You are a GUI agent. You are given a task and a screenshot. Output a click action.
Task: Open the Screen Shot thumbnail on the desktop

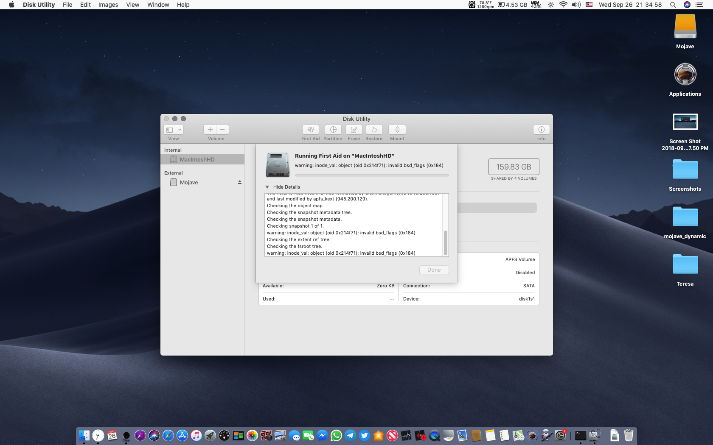click(x=685, y=122)
